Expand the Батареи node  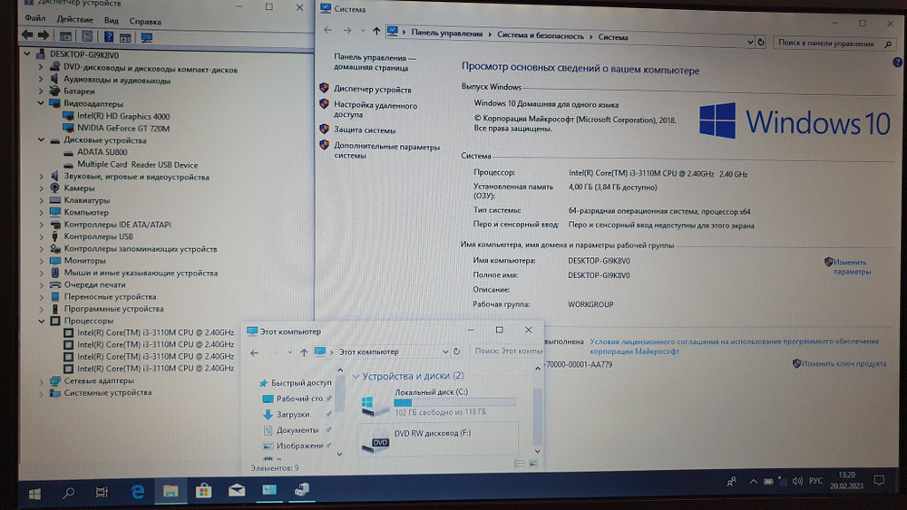point(41,91)
